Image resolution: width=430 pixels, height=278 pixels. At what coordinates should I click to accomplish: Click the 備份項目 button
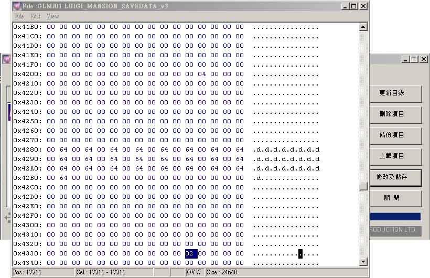[395, 135]
